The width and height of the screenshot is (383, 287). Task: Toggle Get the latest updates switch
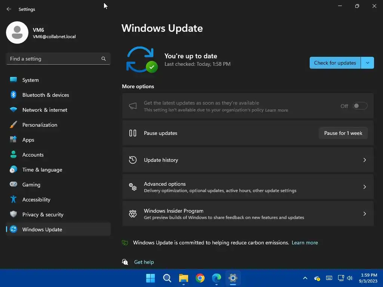(360, 106)
